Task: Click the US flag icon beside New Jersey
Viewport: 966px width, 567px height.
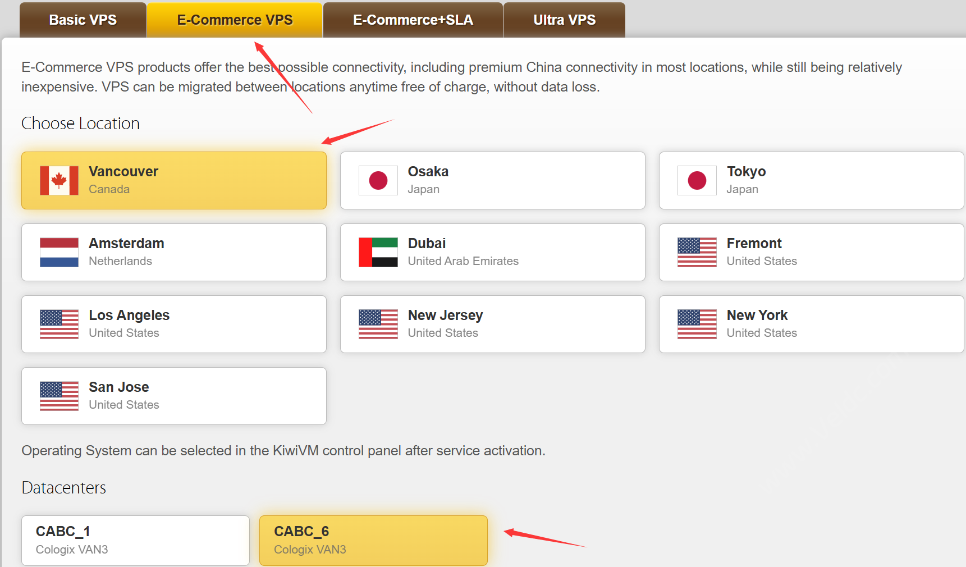Action: 378,324
